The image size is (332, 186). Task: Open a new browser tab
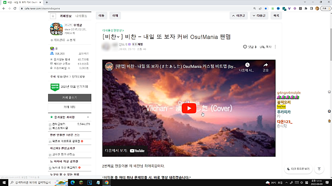46,2
